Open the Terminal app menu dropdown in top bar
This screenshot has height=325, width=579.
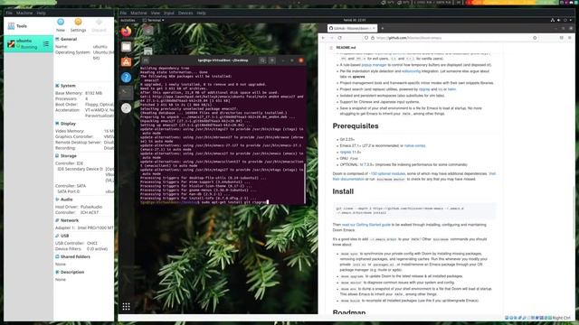(153, 20)
